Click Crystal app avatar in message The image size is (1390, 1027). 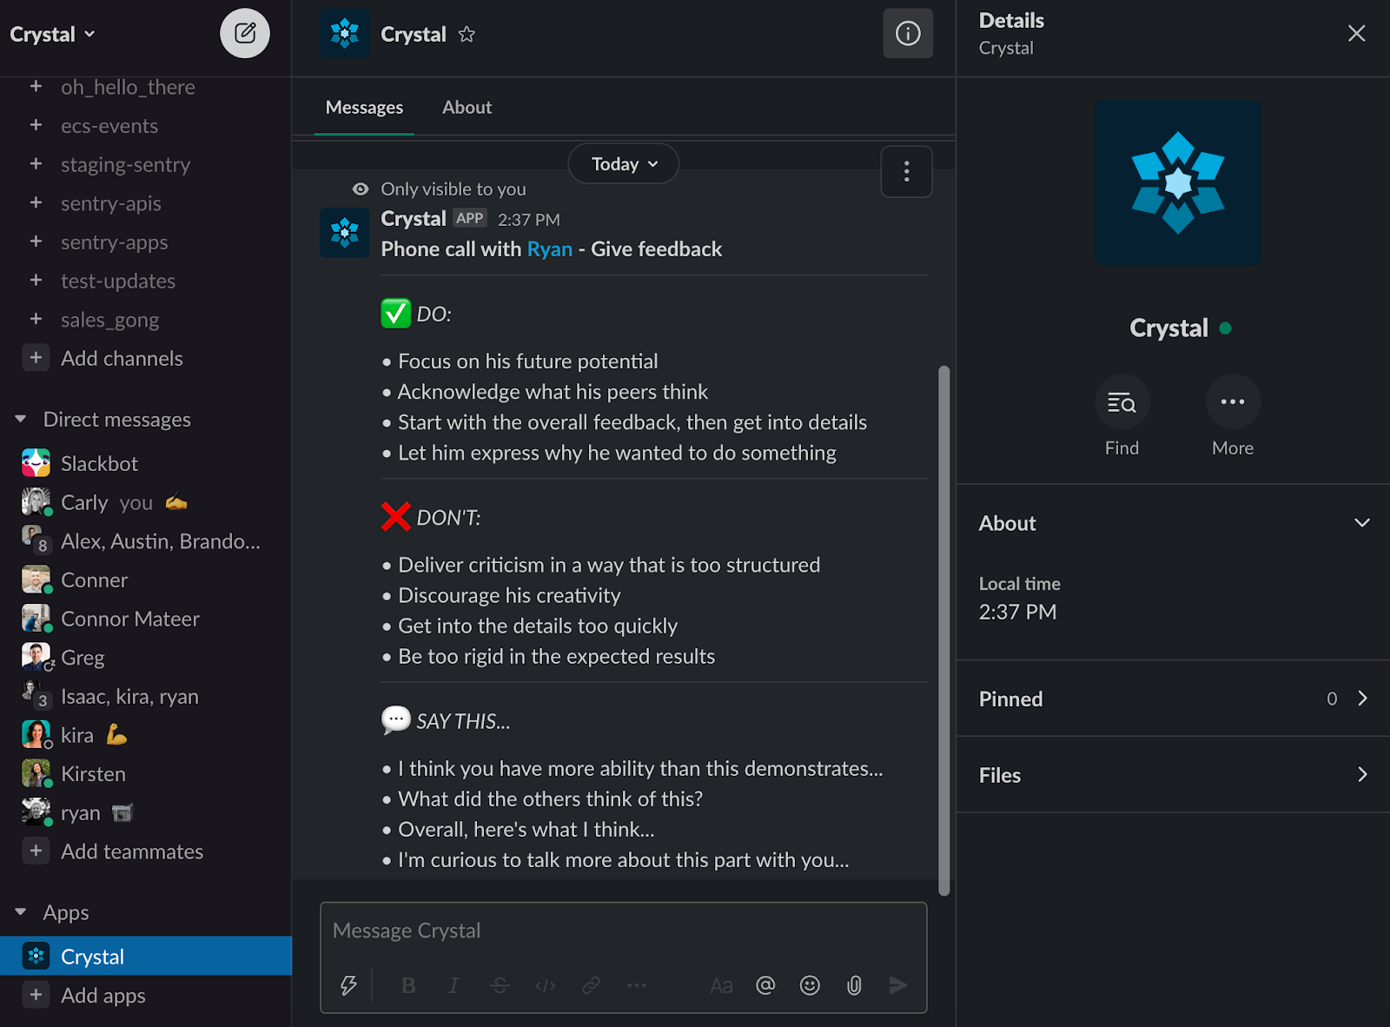pyautogui.click(x=345, y=232)
